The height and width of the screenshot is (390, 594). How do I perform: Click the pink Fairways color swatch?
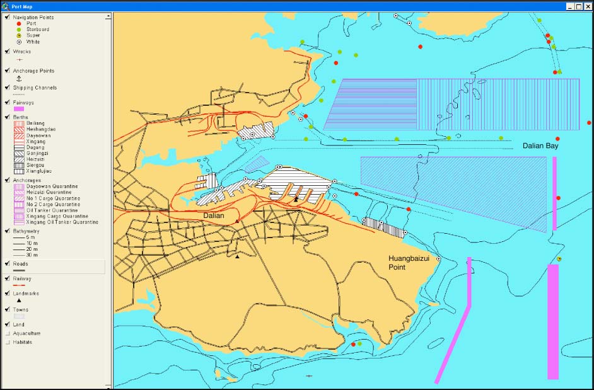tap(19, 109)
